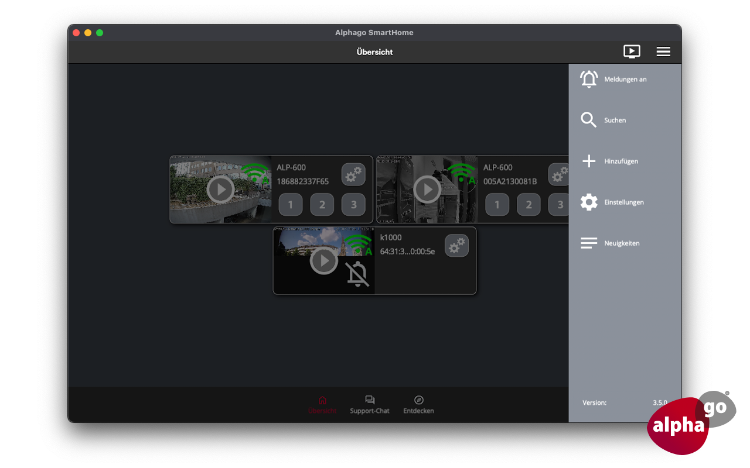This screenshot has width=750, height=468.
Task: Trigger button 3 on device 186882337F65
Action: point(353,205)
